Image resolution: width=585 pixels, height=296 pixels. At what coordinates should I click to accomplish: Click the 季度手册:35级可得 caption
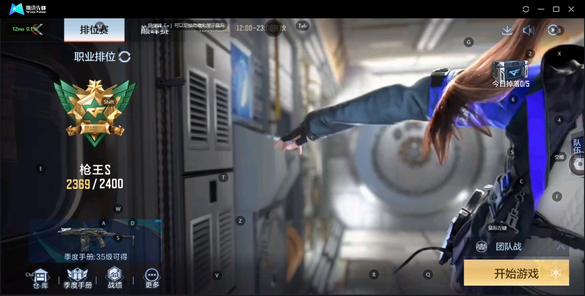96,257
